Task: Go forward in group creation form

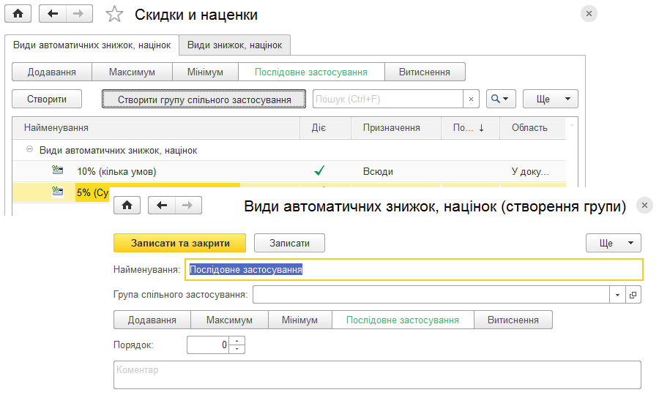Action: pos(188,206)
